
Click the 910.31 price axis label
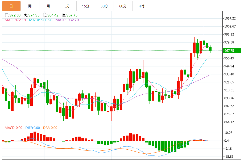coord(229,90)
